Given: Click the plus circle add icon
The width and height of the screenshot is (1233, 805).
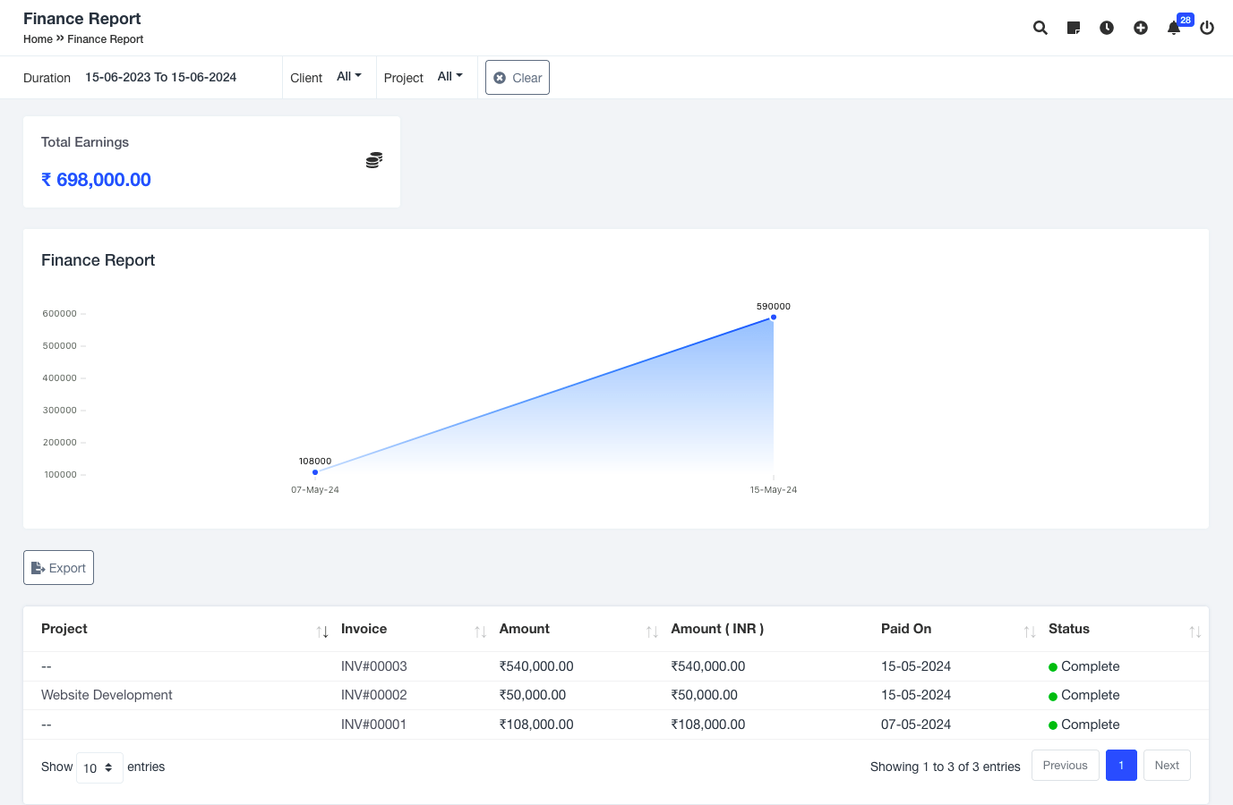Looking at the screenshot, I should coord(1141,28).
